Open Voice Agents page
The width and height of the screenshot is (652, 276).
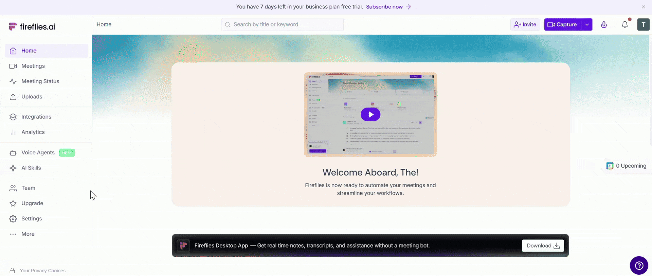pos(46,153)
